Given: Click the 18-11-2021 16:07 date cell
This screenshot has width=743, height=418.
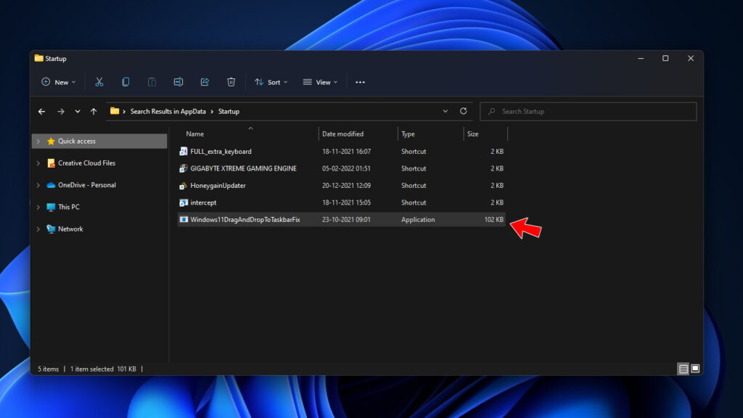Looking at the screenshot, I should (x=346, y=151).
